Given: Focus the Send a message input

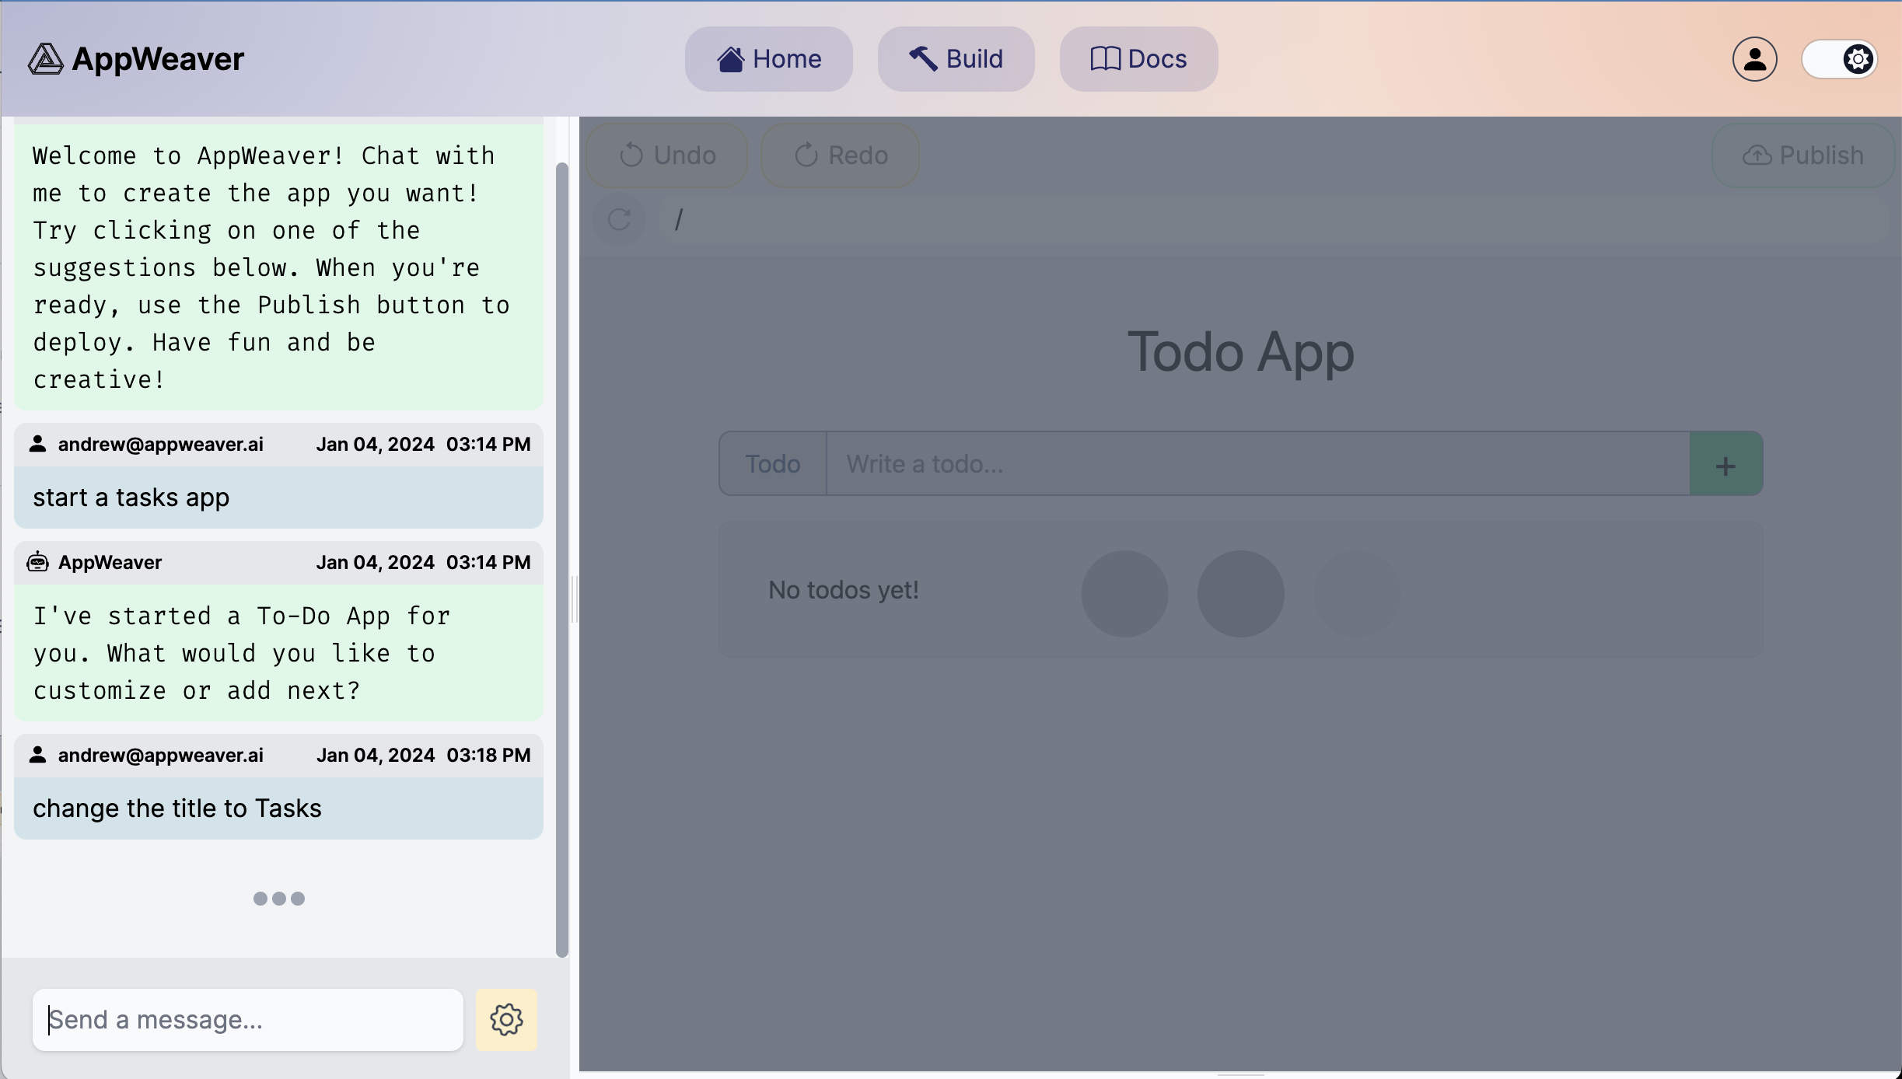Looking at the screenshot, I should (x=247, y=1019).
